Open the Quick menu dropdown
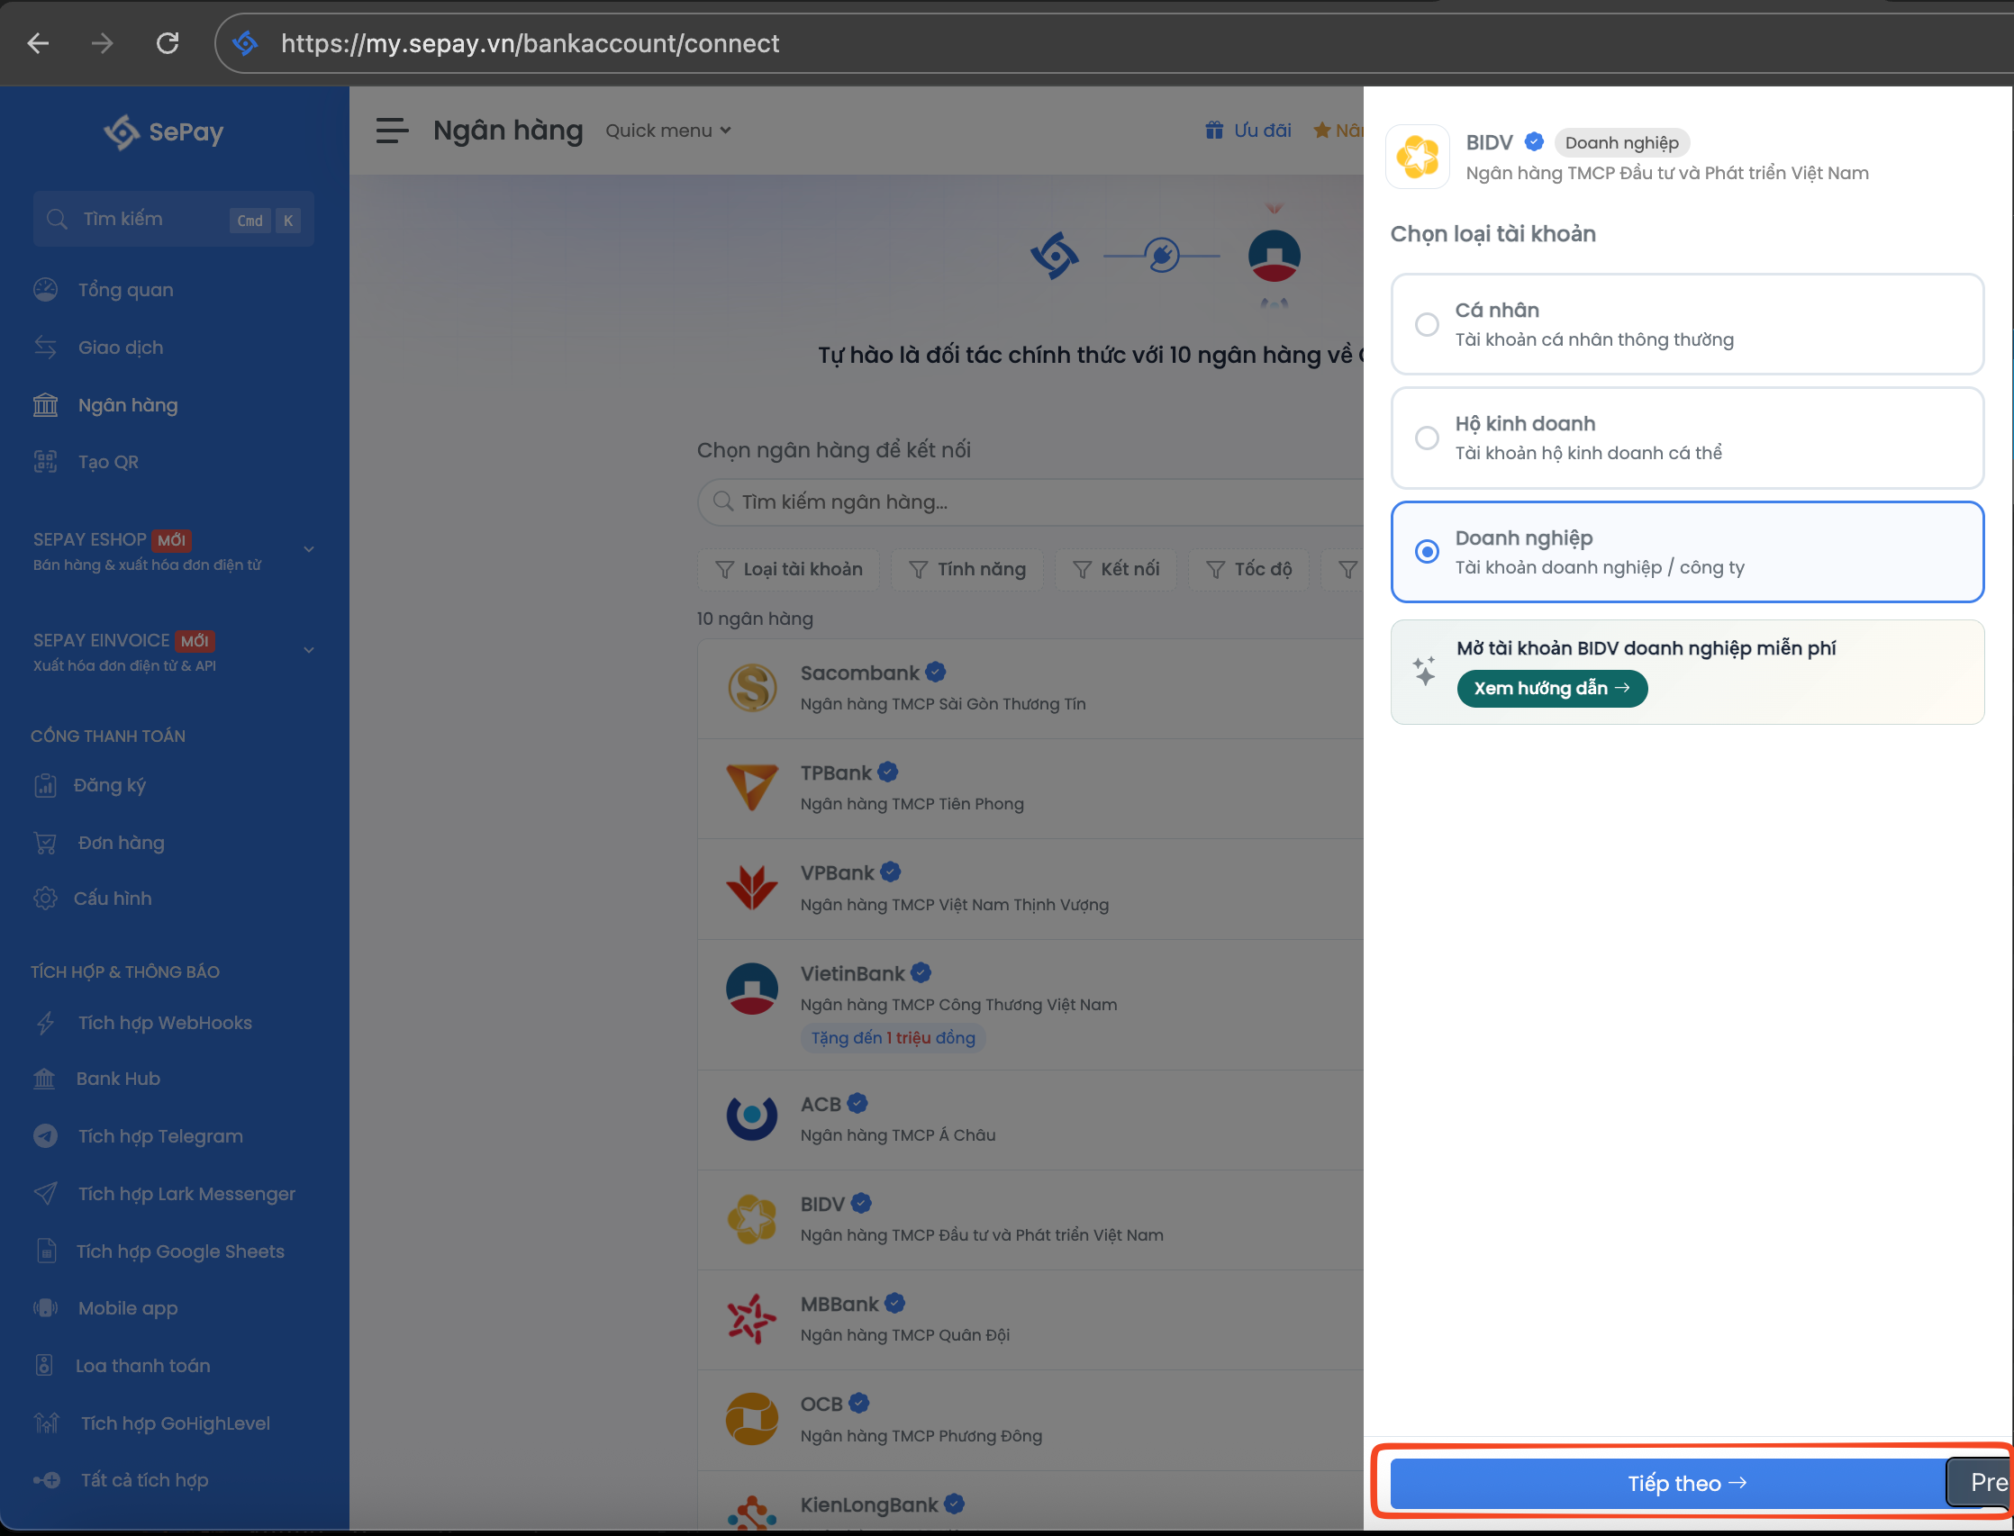Screen dimensions: 2014x1536 [667, 131]
